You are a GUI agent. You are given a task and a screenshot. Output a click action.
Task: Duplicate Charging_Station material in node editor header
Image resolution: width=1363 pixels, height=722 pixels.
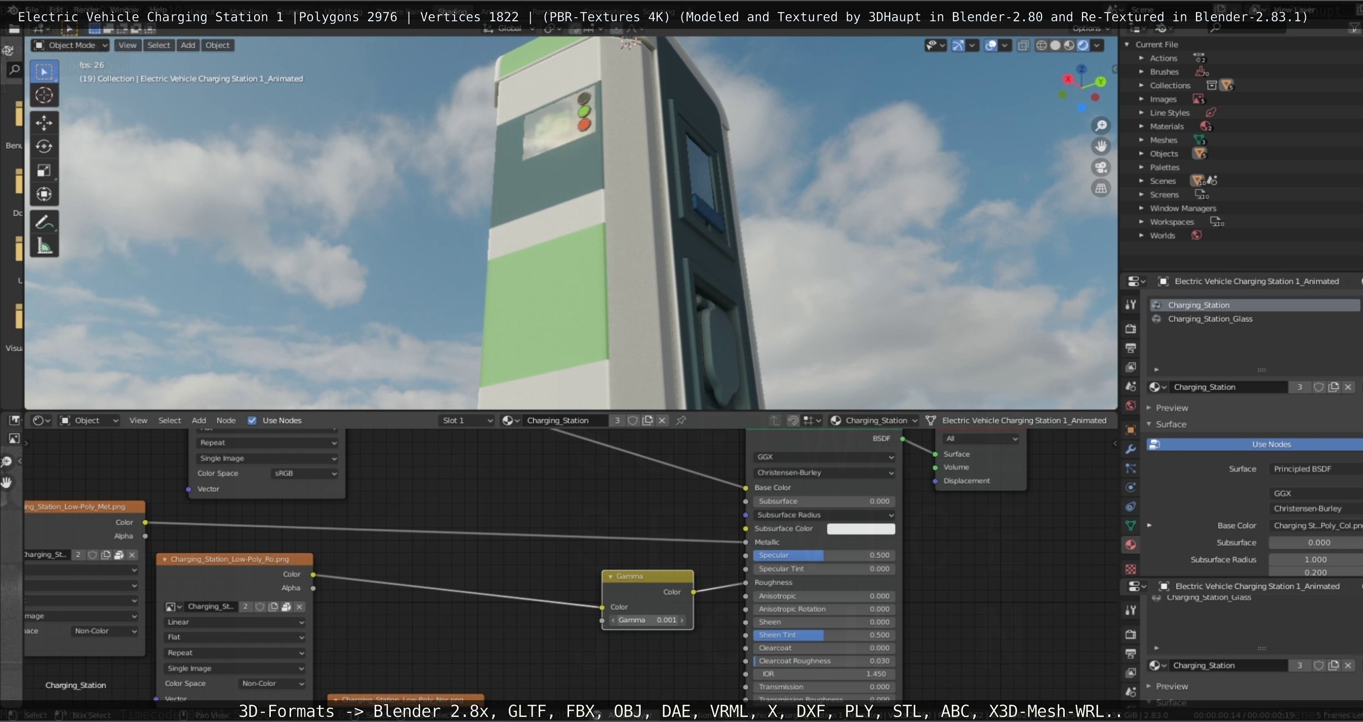click(647, 421)
